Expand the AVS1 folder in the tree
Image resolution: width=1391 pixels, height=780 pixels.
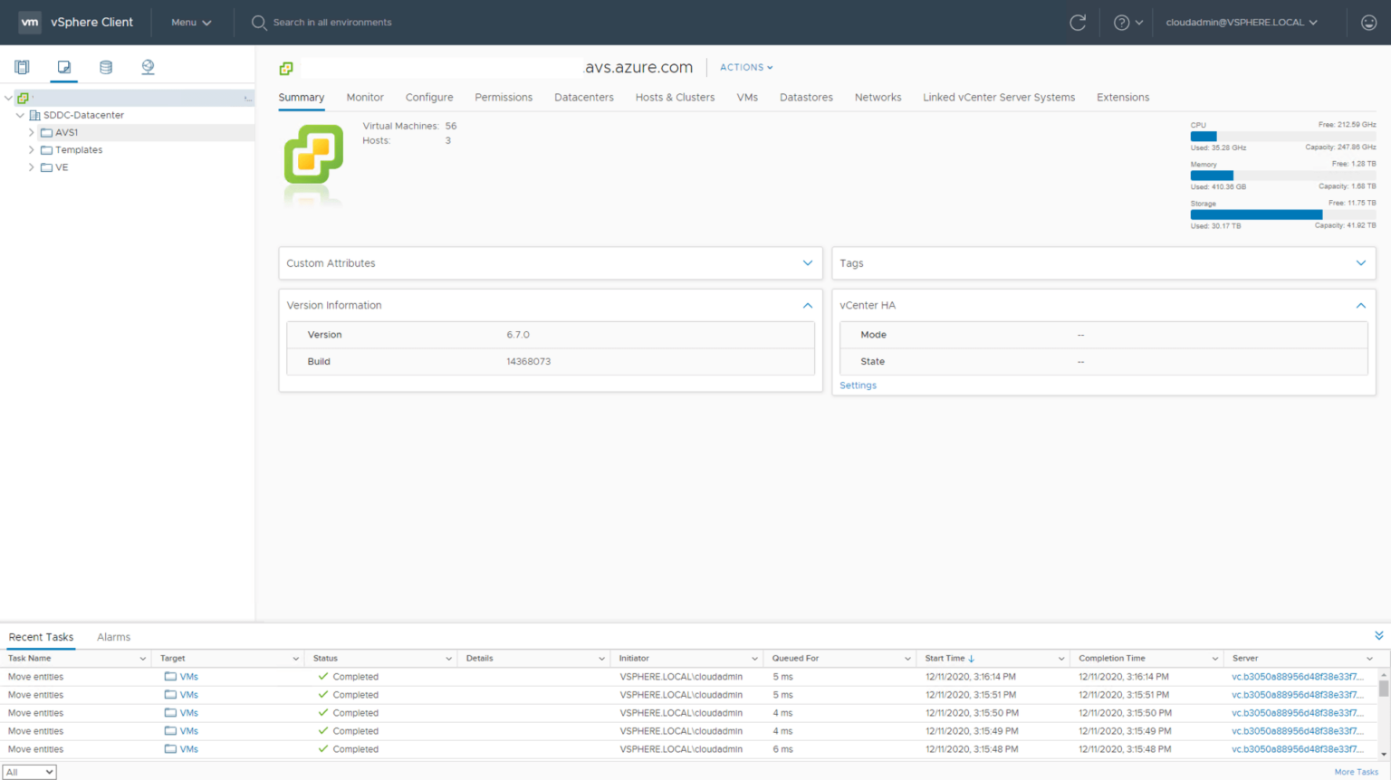point(32,132)
